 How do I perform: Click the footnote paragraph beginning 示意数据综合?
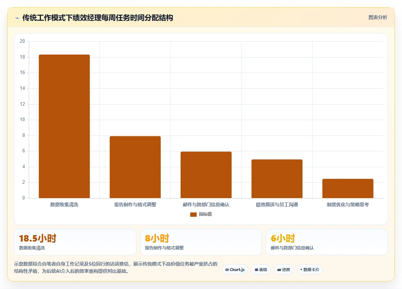(116, 267)
